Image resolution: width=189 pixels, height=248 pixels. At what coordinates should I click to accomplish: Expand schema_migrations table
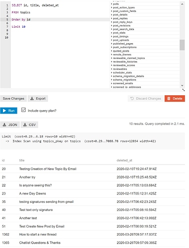tap(124, 80)
